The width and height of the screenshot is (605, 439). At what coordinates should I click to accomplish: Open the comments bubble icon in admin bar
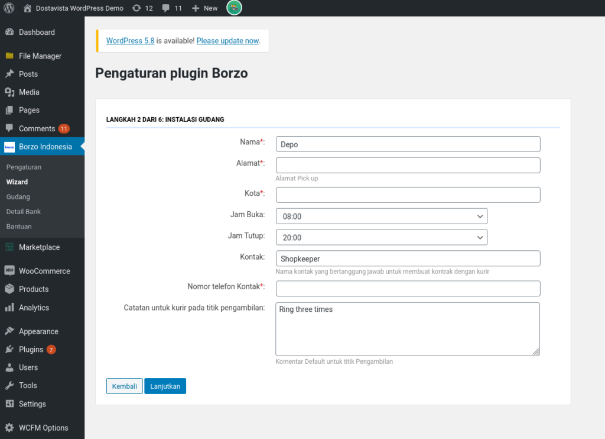[166, 8]
